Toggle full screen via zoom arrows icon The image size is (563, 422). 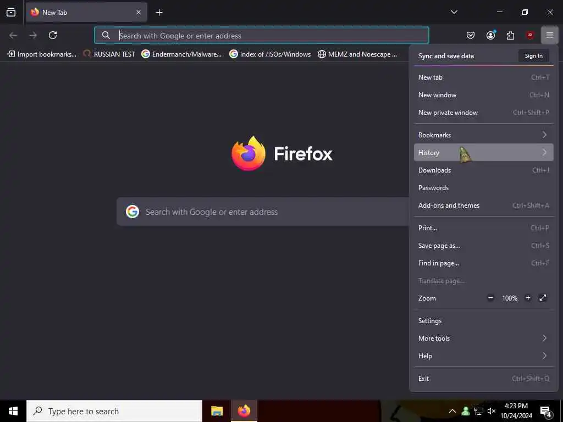(543, 298)
